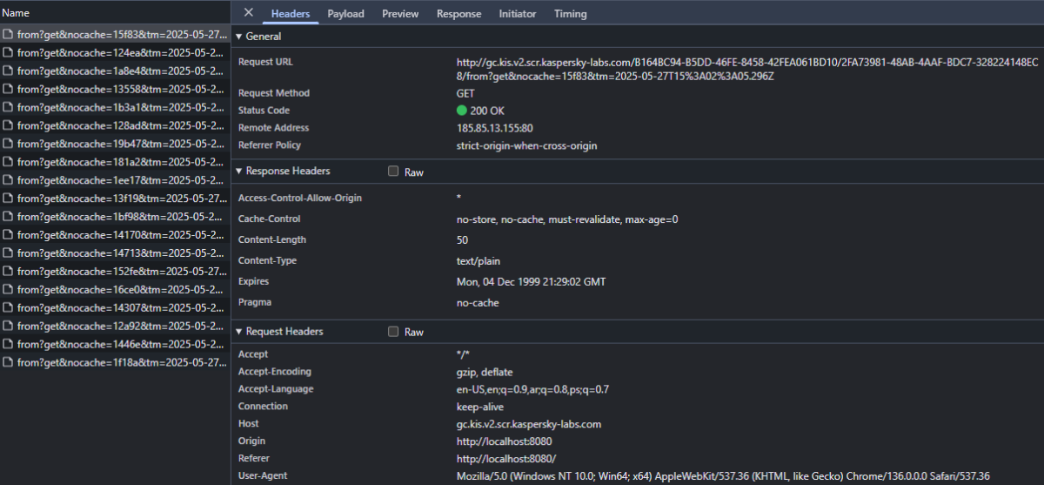Image resolution: width=1044 pixels, height=485 pixels.
Task: Click file icon of nocache=1ee17 request
Action: point(8,181)
